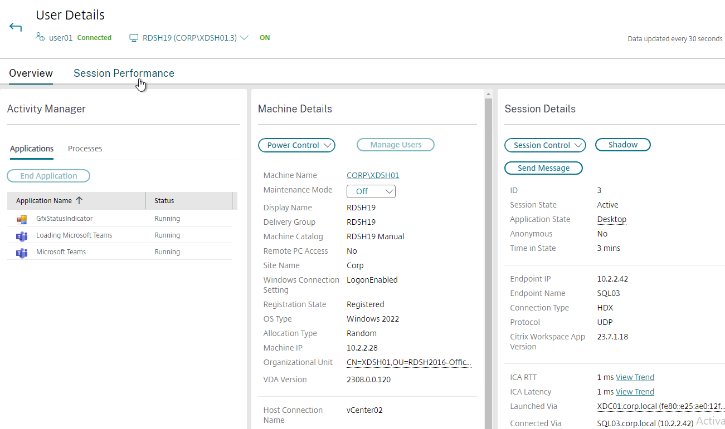Open the View Trend link for ICA Latency
The image size is (725, 429).
tap(635, 392)
